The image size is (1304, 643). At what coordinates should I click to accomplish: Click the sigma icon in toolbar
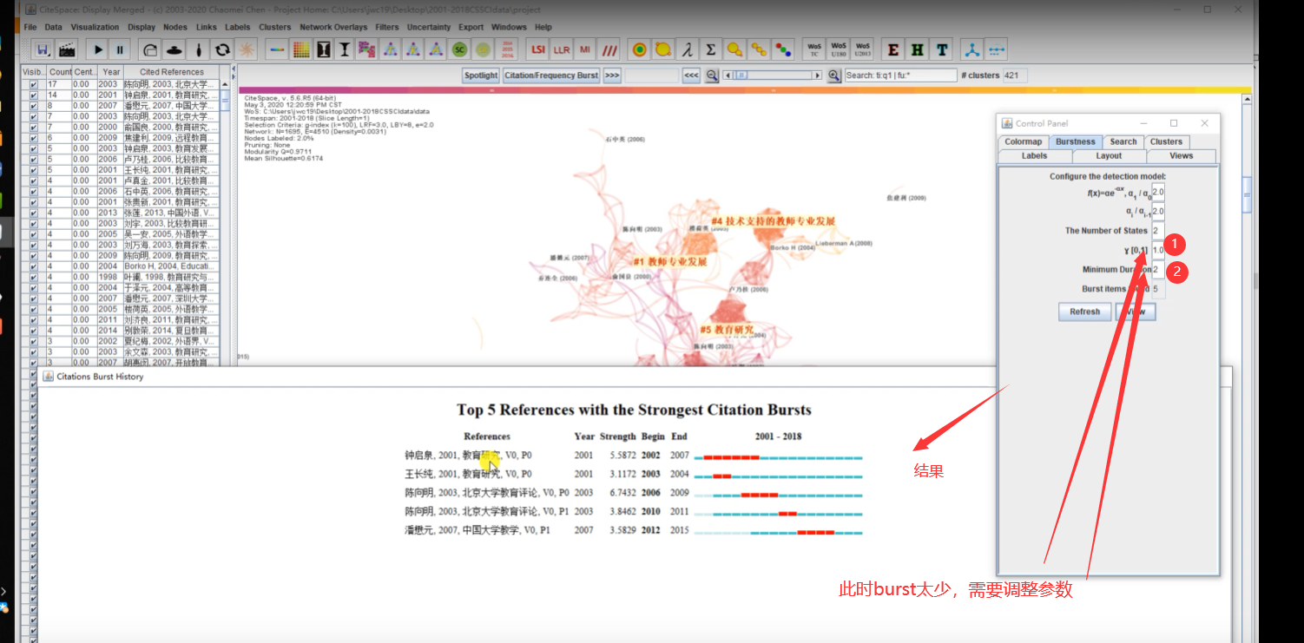(711, 49)
